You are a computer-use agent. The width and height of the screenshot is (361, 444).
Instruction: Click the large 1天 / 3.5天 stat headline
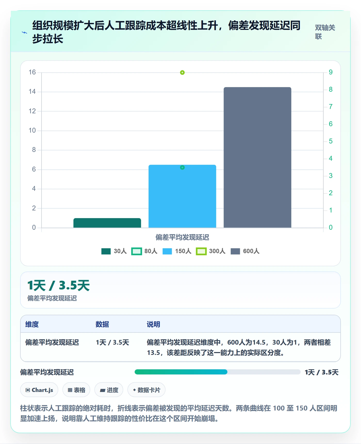(x=59, y=285)
